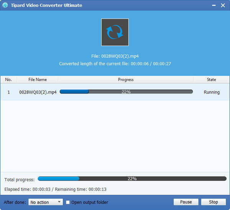Click the State column header
This screenshot has height=210, width=230.
[211, 79]
